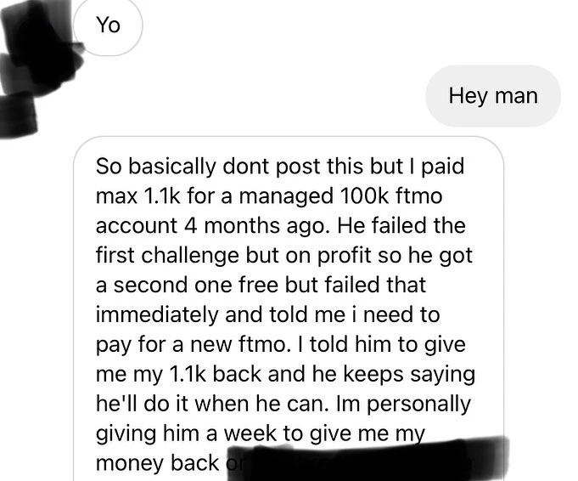Click the word "man" in the grey bubble
Image resolution: width=578 pixels, height=481 pixels.
(516, 97)
